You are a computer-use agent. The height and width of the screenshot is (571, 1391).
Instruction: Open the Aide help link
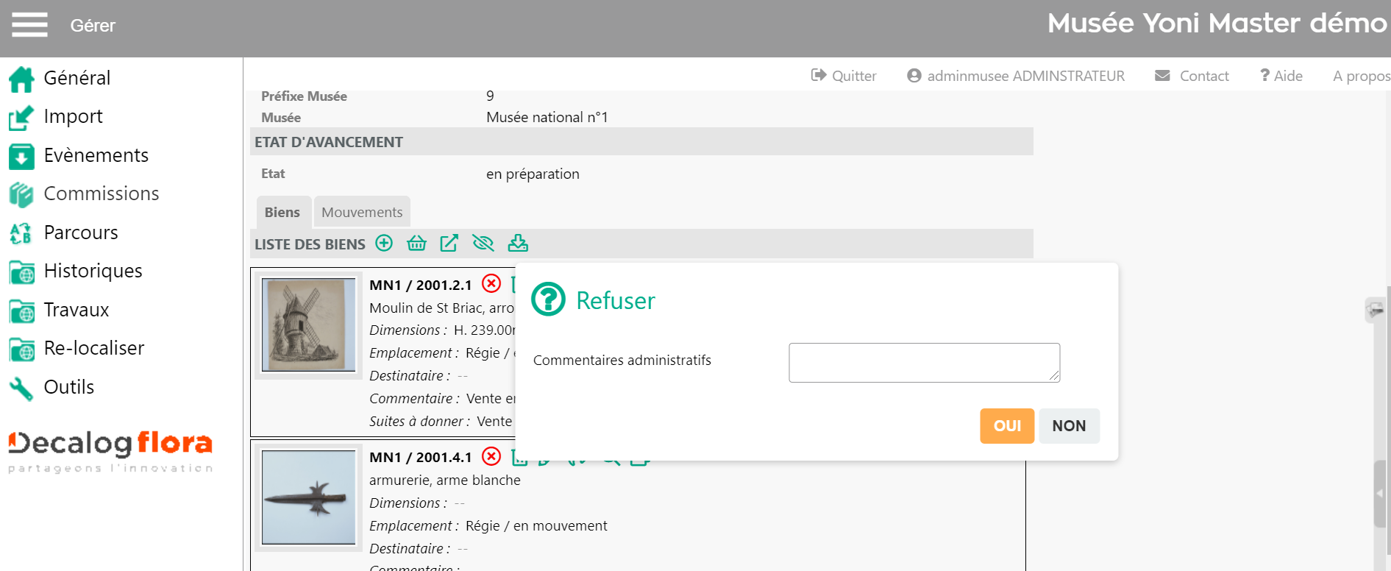1281,76
